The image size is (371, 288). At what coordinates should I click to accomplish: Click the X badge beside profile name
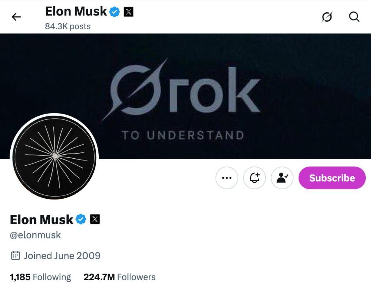tap(95, 219)
